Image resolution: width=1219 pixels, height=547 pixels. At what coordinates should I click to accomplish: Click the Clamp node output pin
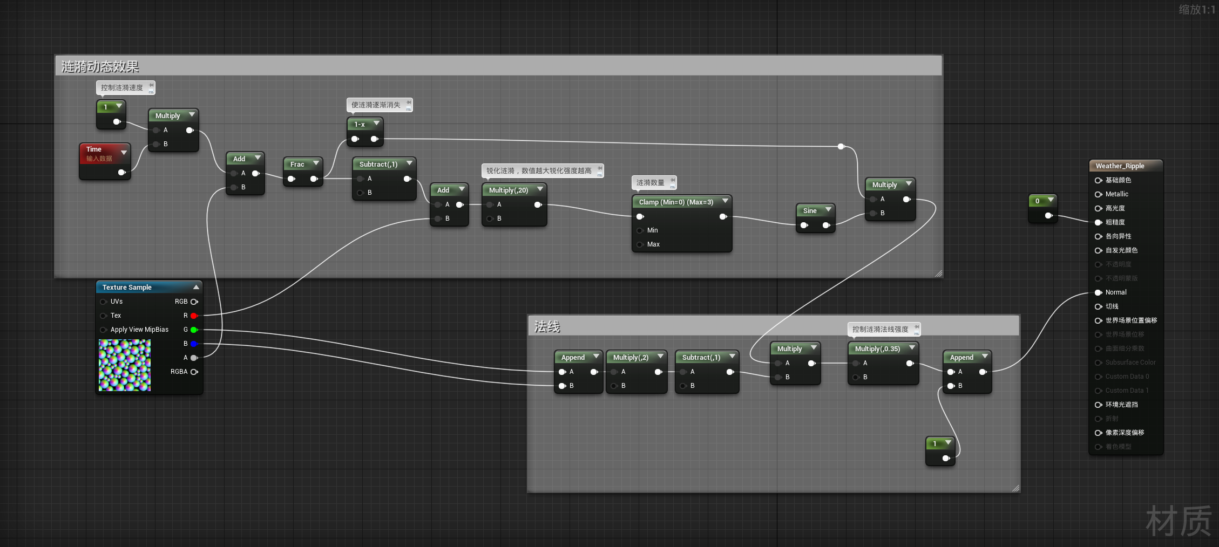coord(723,216)
